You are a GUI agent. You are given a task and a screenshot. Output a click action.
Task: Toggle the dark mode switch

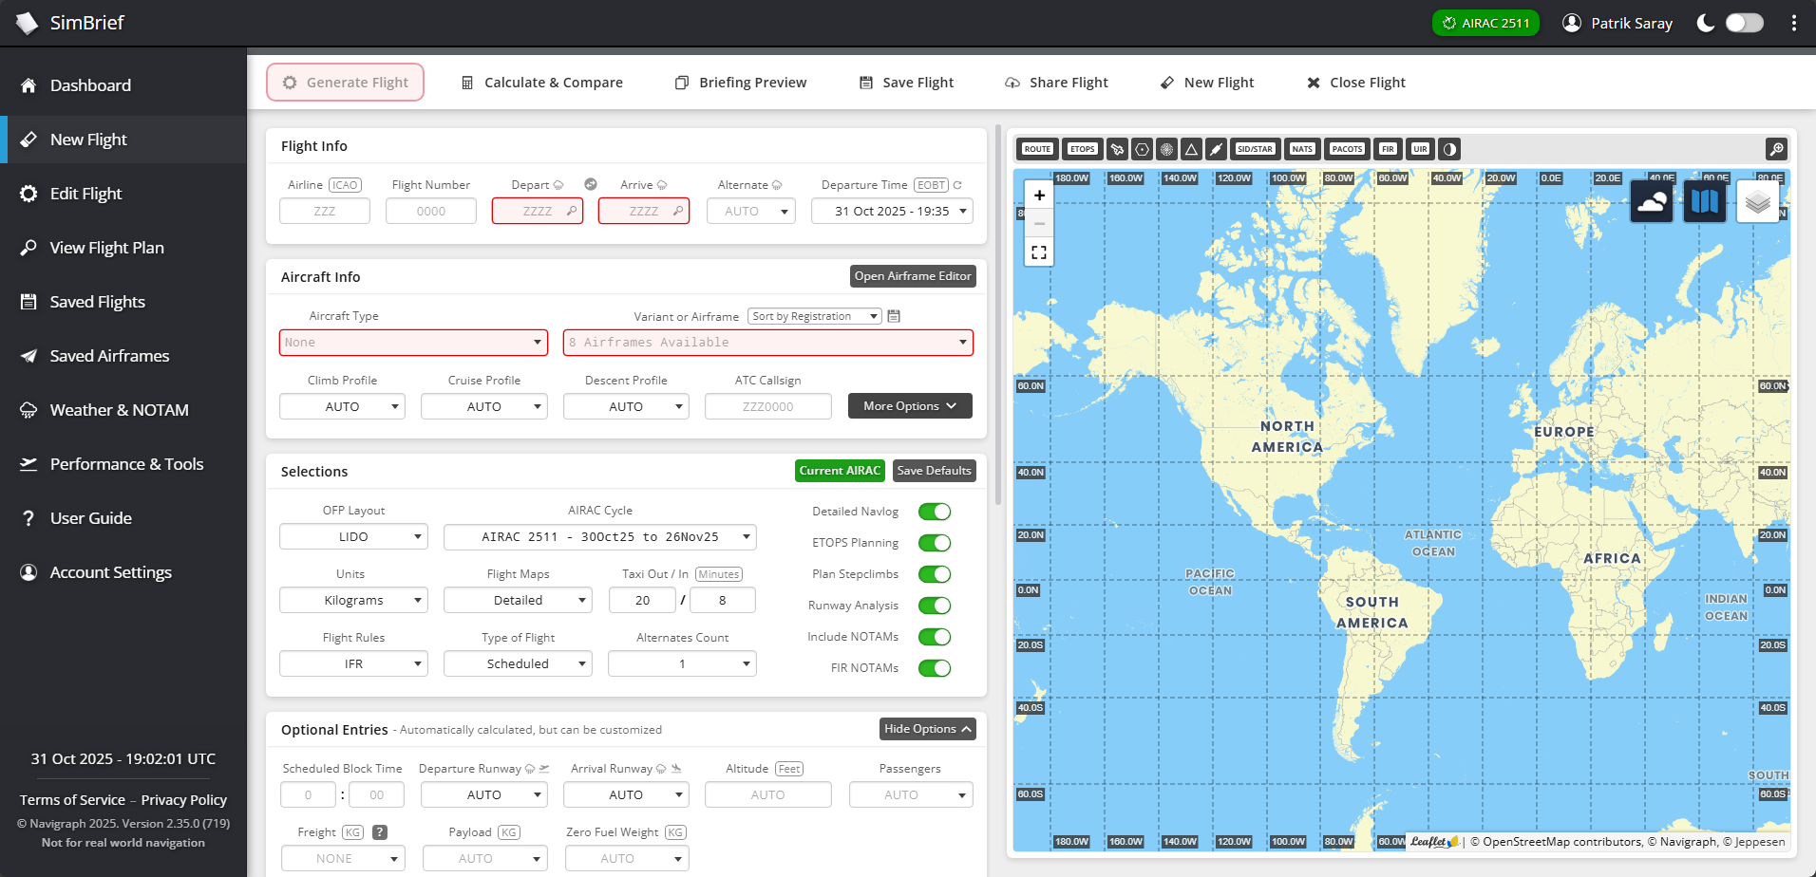[1744, 23]
